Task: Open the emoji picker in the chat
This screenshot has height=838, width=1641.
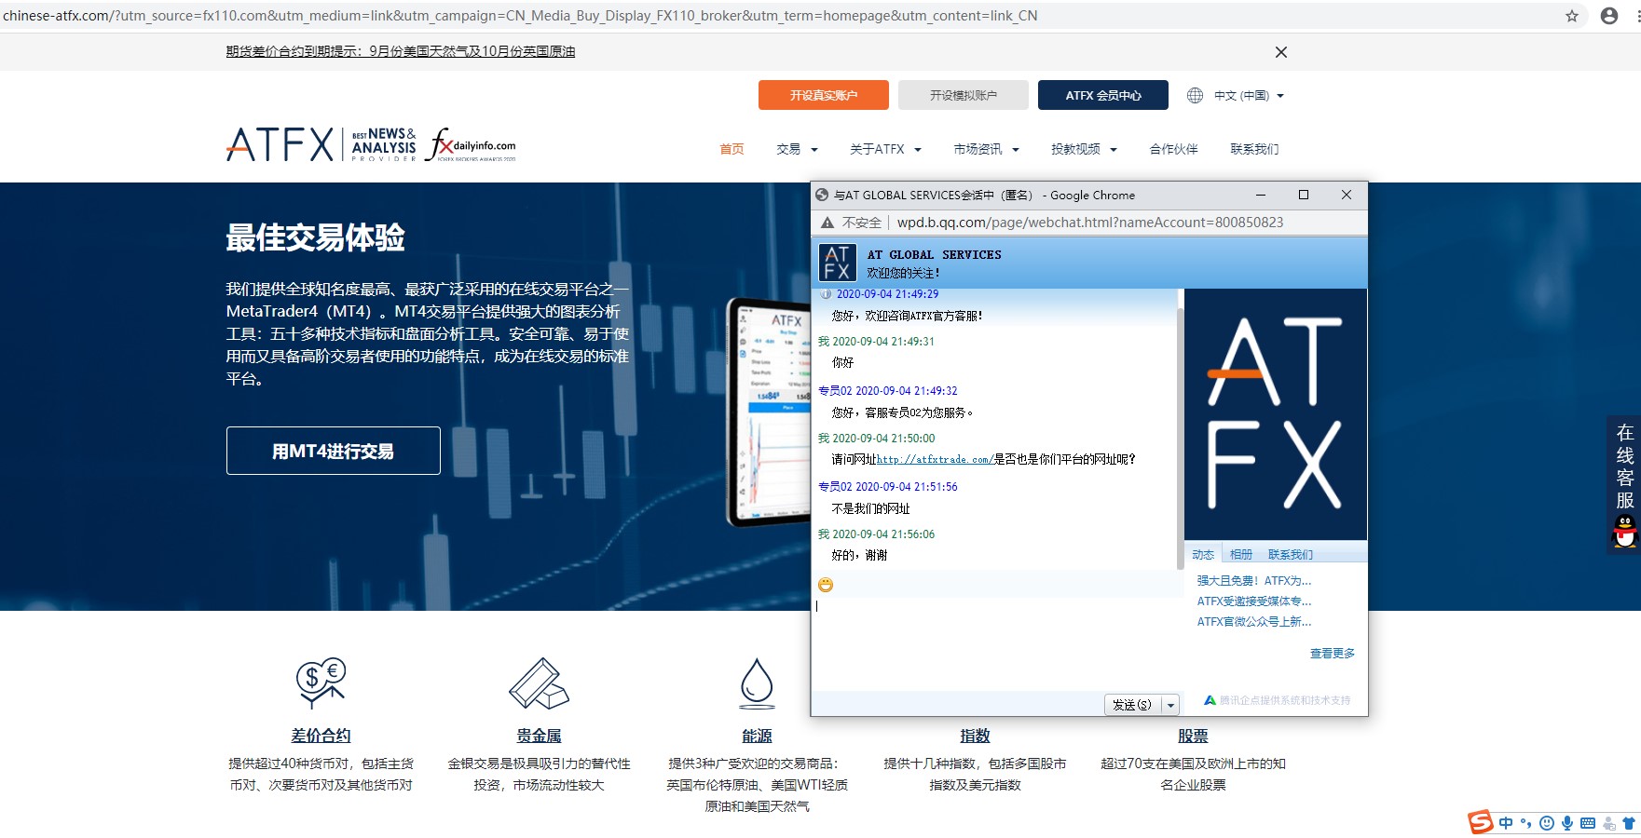Action: pos(826,585)
